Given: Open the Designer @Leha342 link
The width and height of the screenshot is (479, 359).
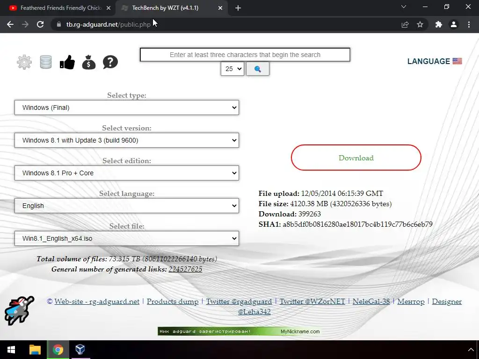Looking at the screenshot, I should 447,302.
